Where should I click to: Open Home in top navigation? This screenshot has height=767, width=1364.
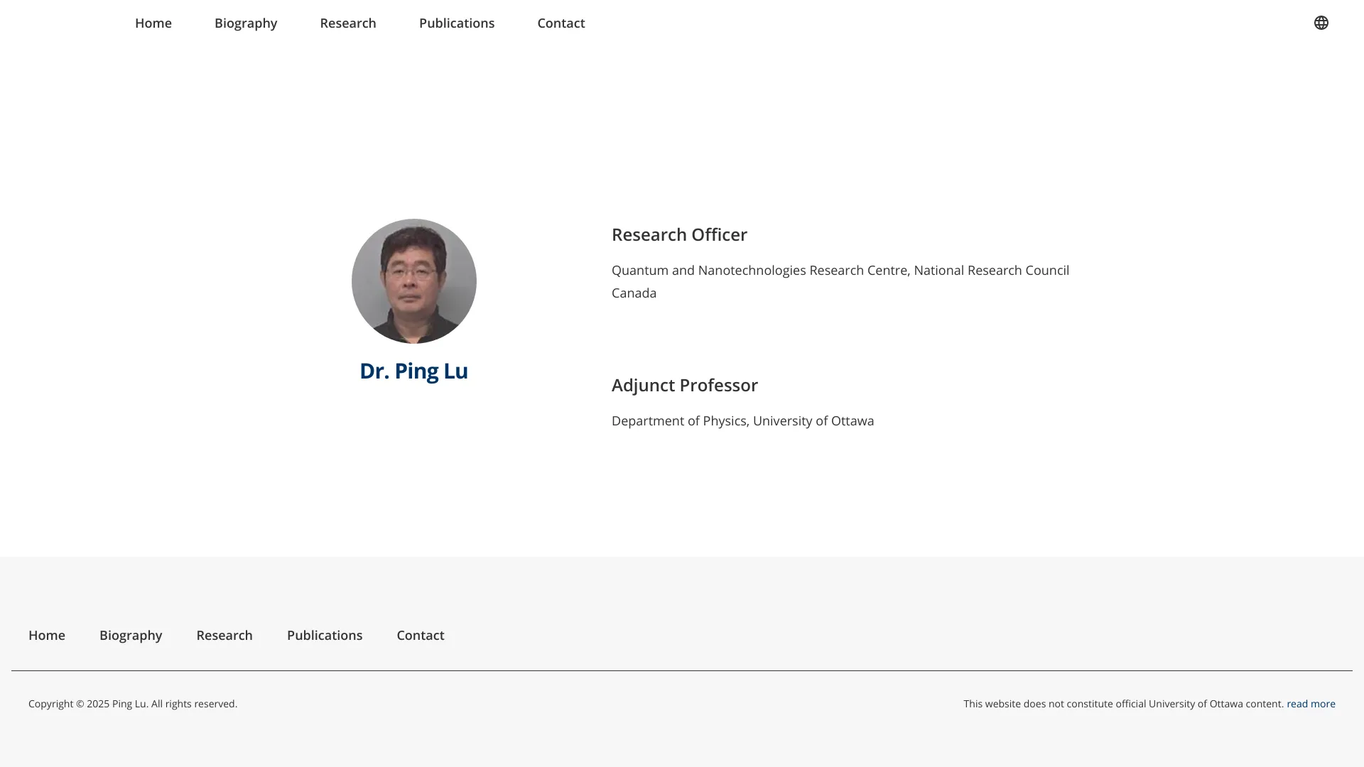click(x=153, y=23)
